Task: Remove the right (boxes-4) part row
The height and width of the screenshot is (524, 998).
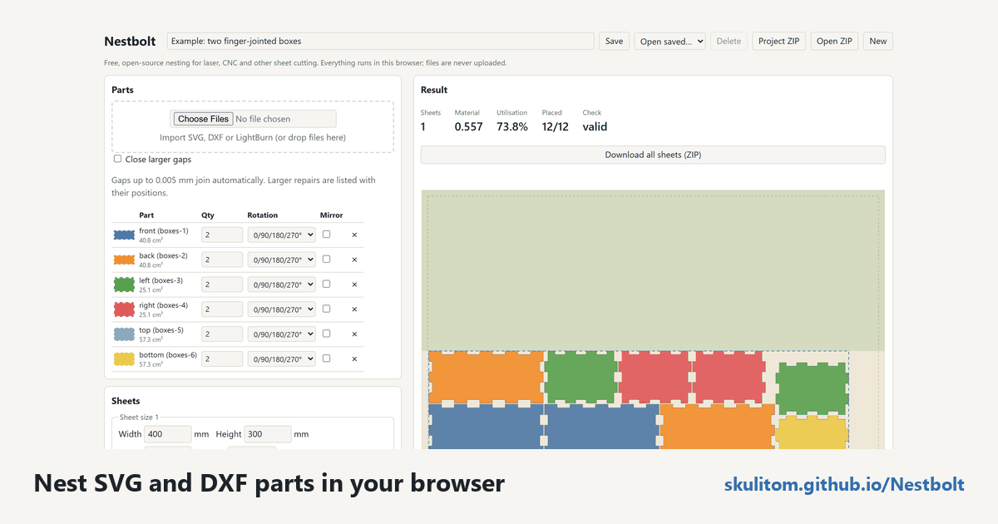Action: coord(354,309)
